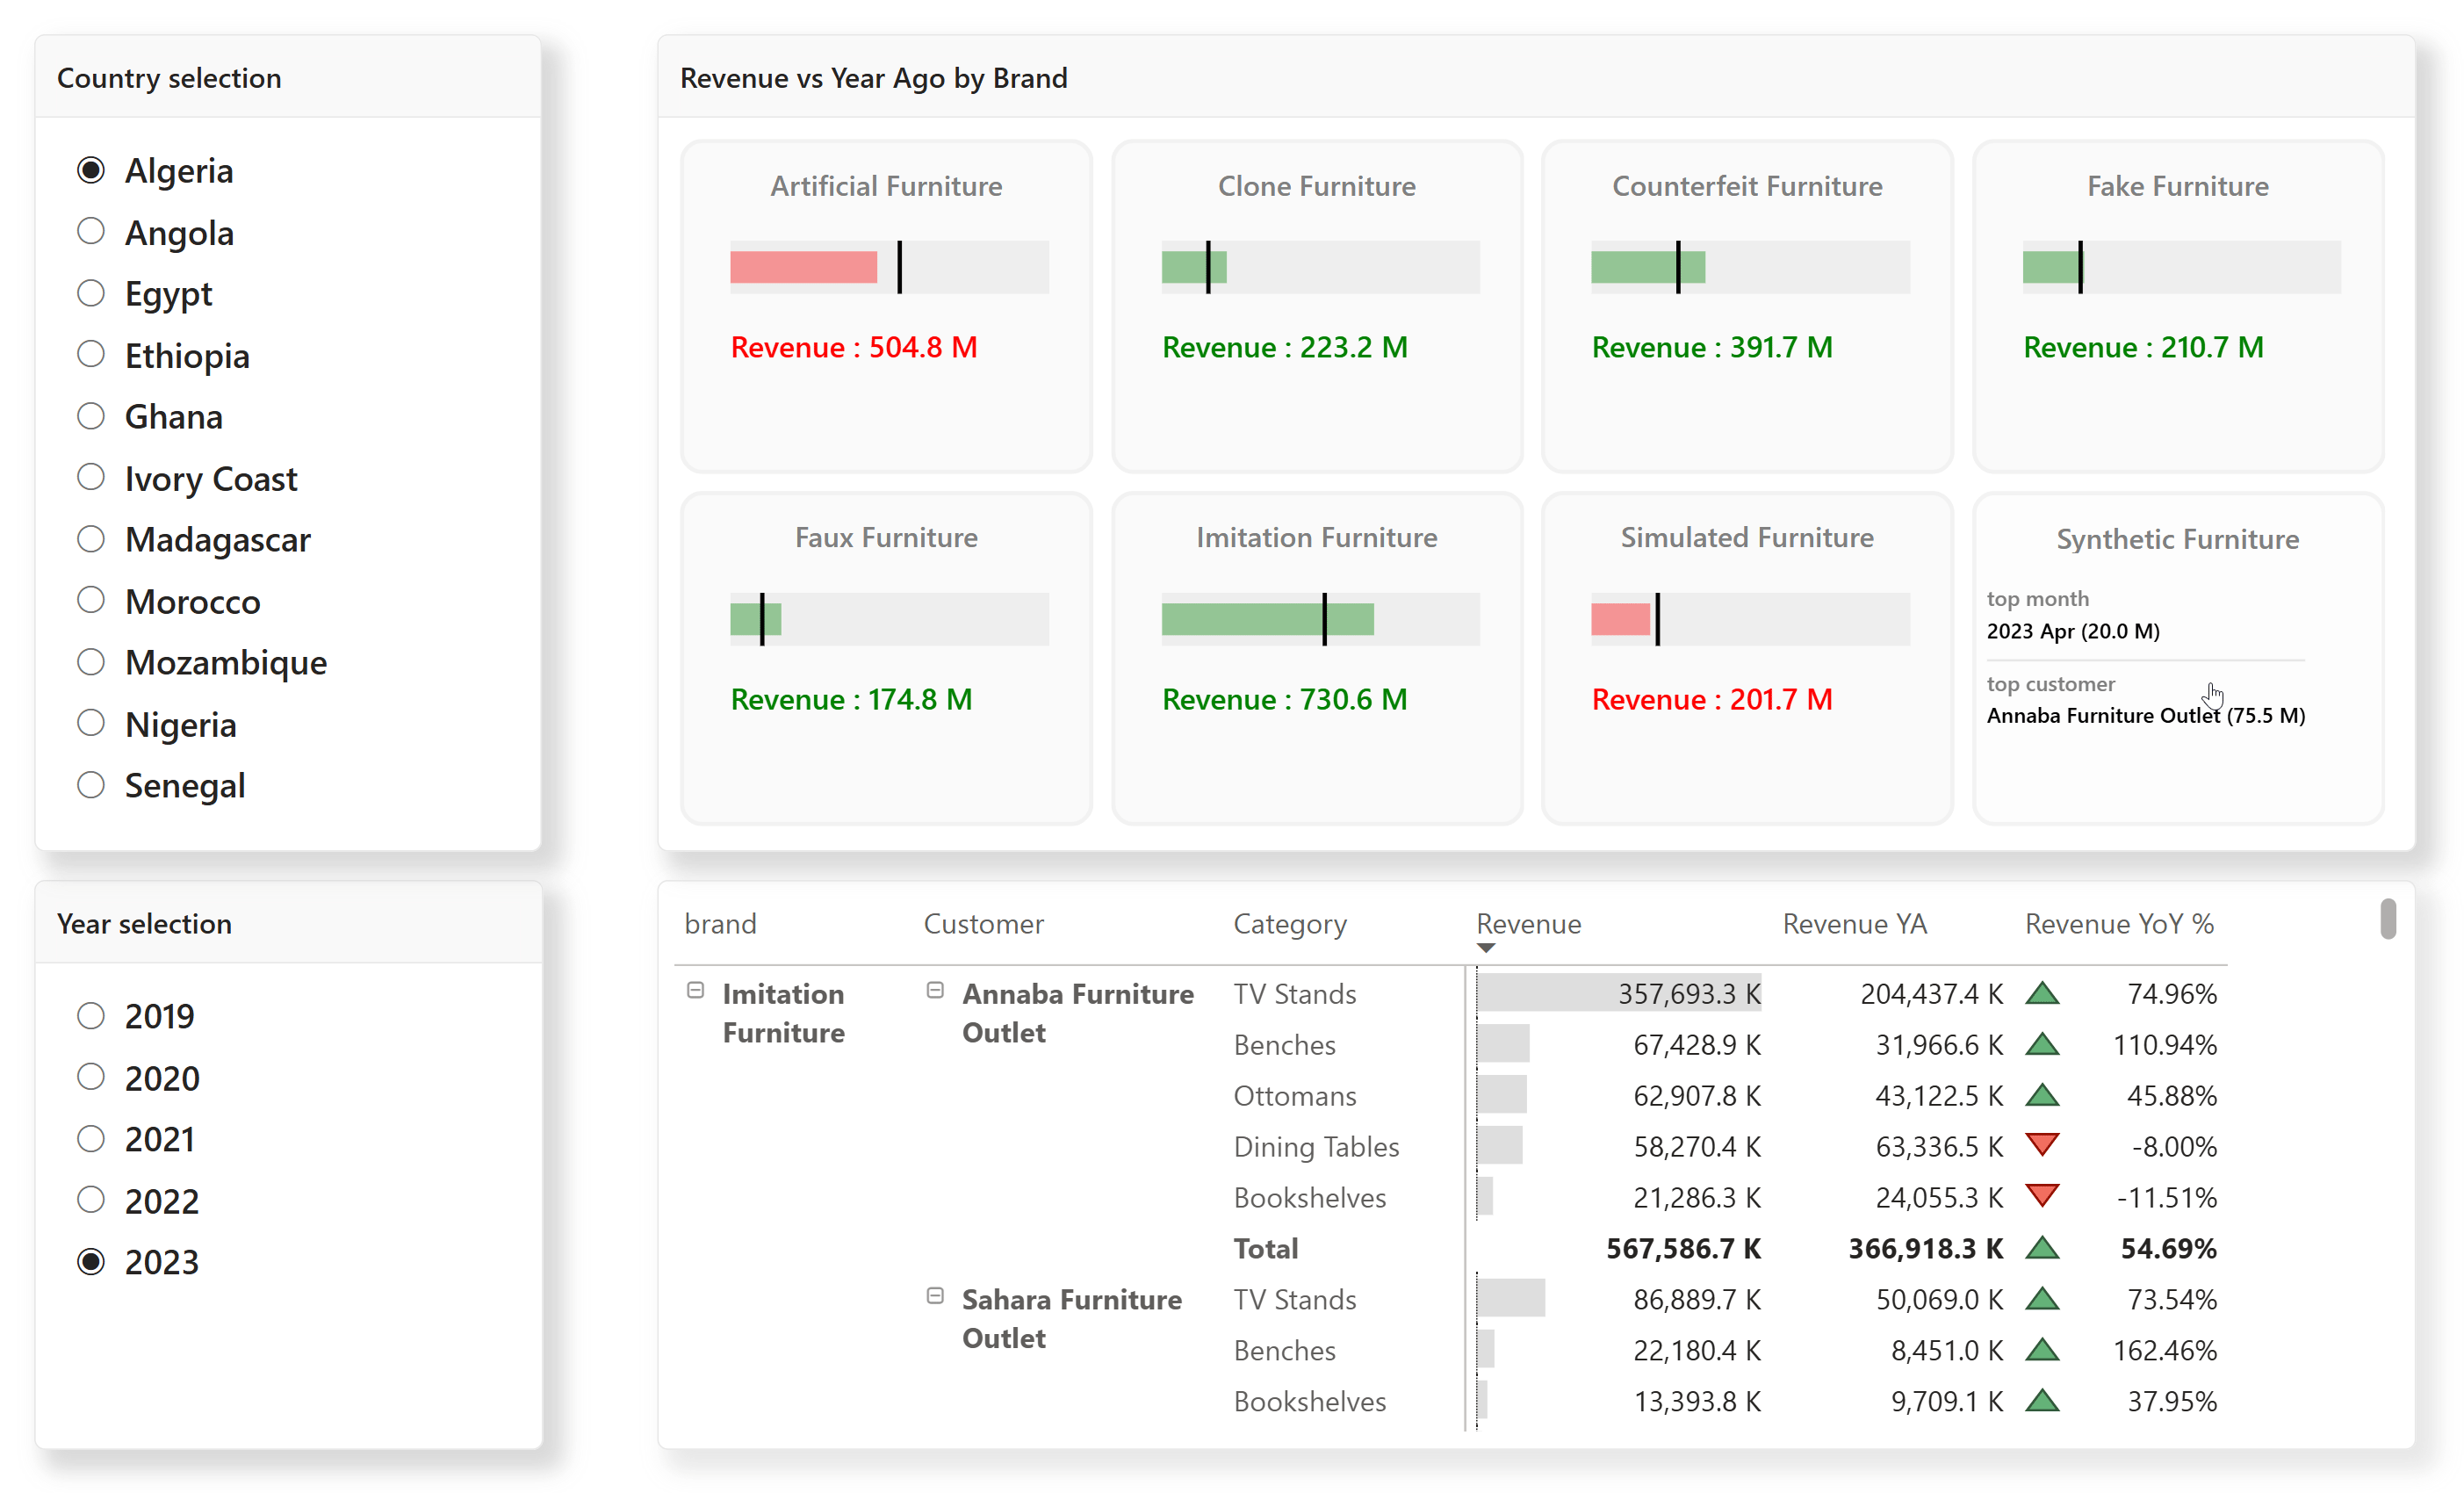This screenshot has width=2464, height=1493.
Task: Click the Revenue YA column header
Action: tap(1853, 923)
